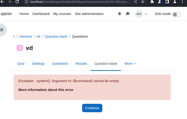Select the Question bank tab
This screenshot has width=187, height=119.
click(x=106, y=64)
